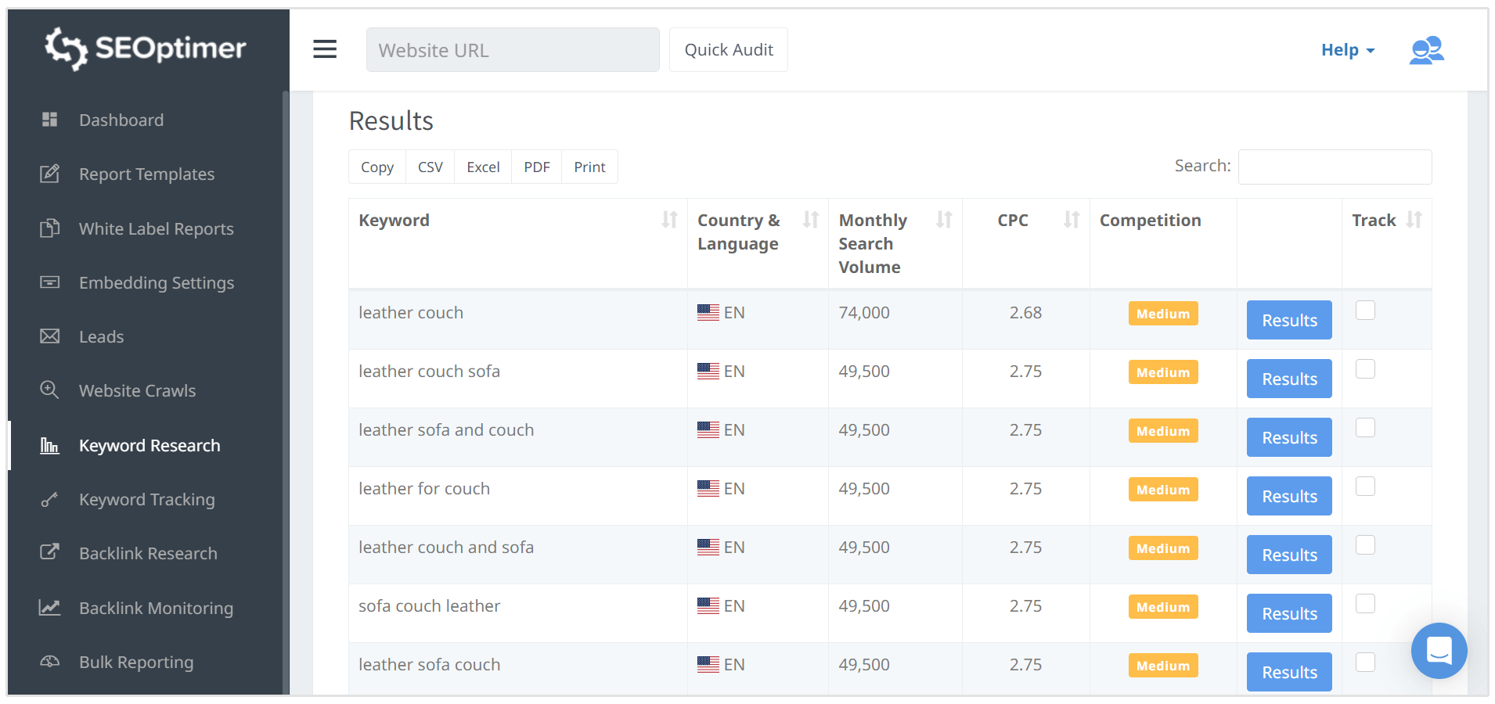Click the sidebar vertical scrollbar
Viewport: 1495px width, 704px height.
286,391
